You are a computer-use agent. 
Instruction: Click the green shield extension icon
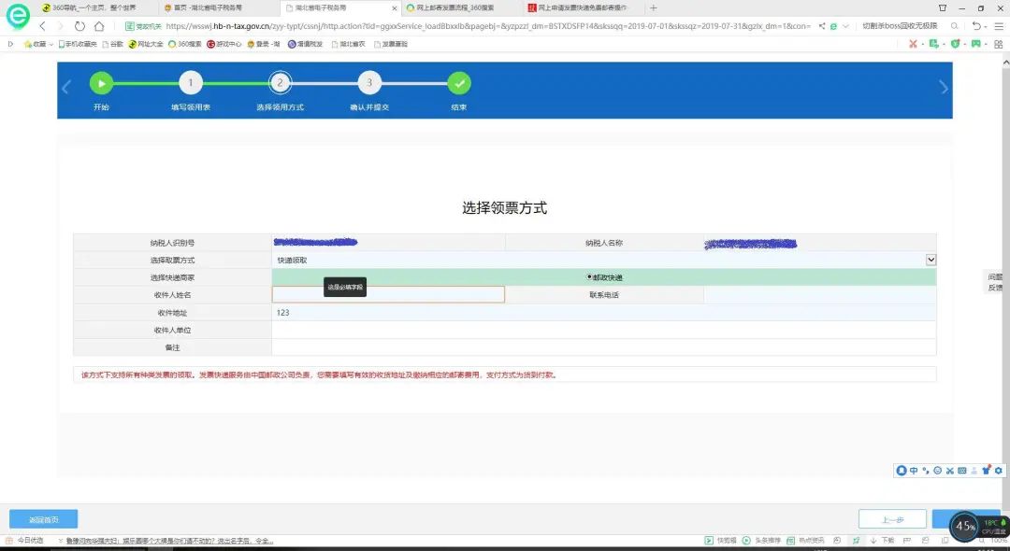(x=955, y=44)
